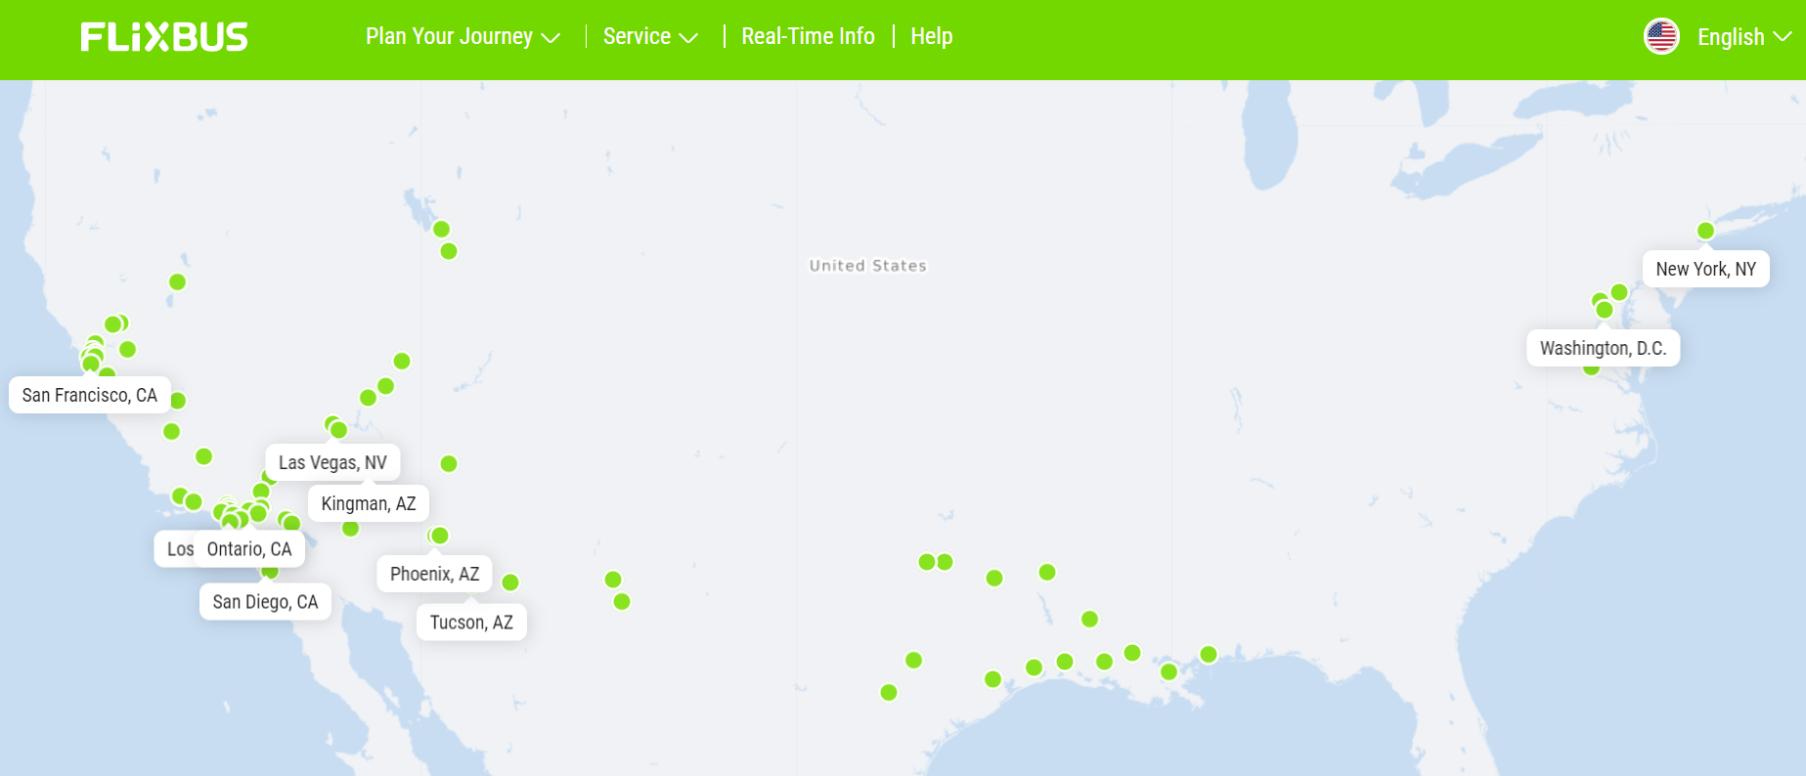Click the United States map text
The width and height of the screenshot is (1806, 776).
tap(867, 266)
